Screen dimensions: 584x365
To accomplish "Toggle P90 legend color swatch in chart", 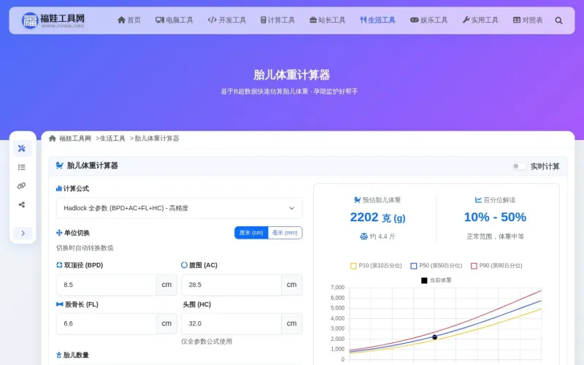I will coord(474,266).
